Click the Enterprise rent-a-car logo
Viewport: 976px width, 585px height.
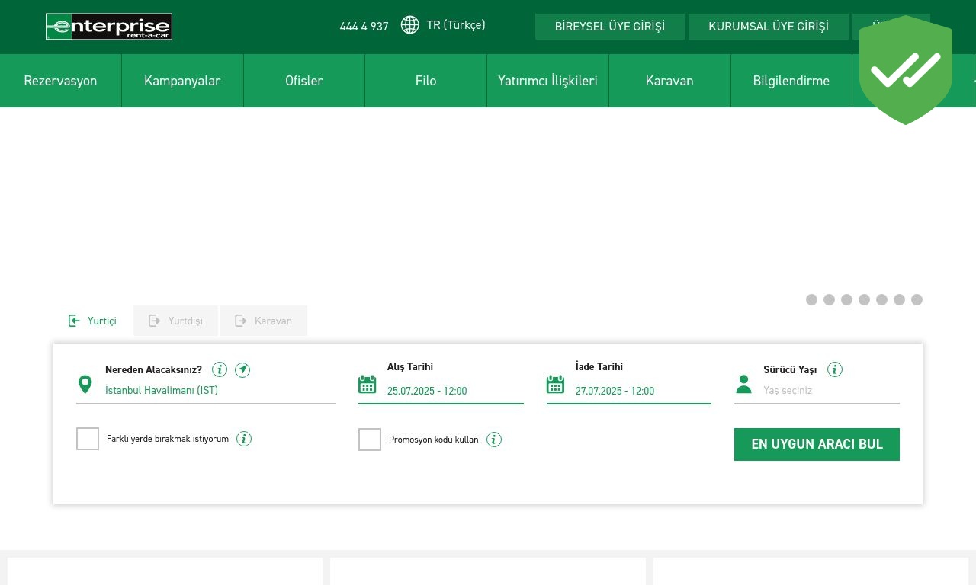tap(109, 27)
